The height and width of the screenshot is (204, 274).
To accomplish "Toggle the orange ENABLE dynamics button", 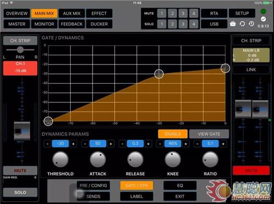I will pyautogui.click(x=173, y=134).
